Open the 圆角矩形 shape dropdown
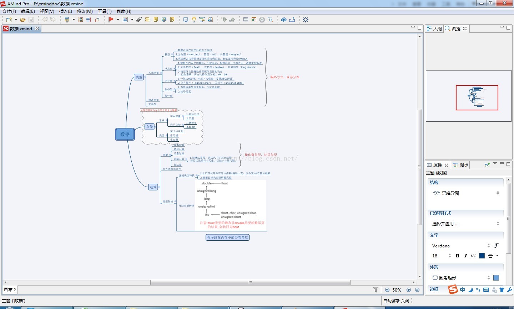514x309 pixels. click(x=461, y=278)
